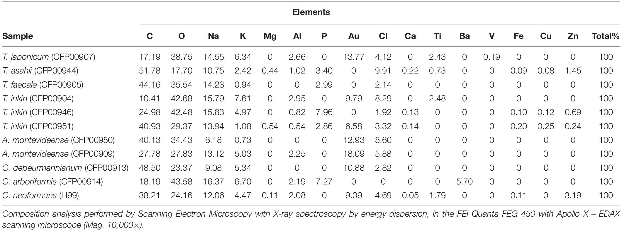Click the T. asahii (CFP00944) row label

coord(40,71)
